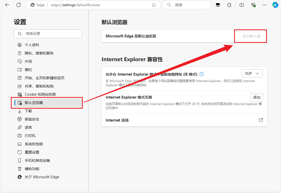Click 添加 to add an IE mode page
Image resolution: width=281 pixels, height=193 pixels.
257,97
